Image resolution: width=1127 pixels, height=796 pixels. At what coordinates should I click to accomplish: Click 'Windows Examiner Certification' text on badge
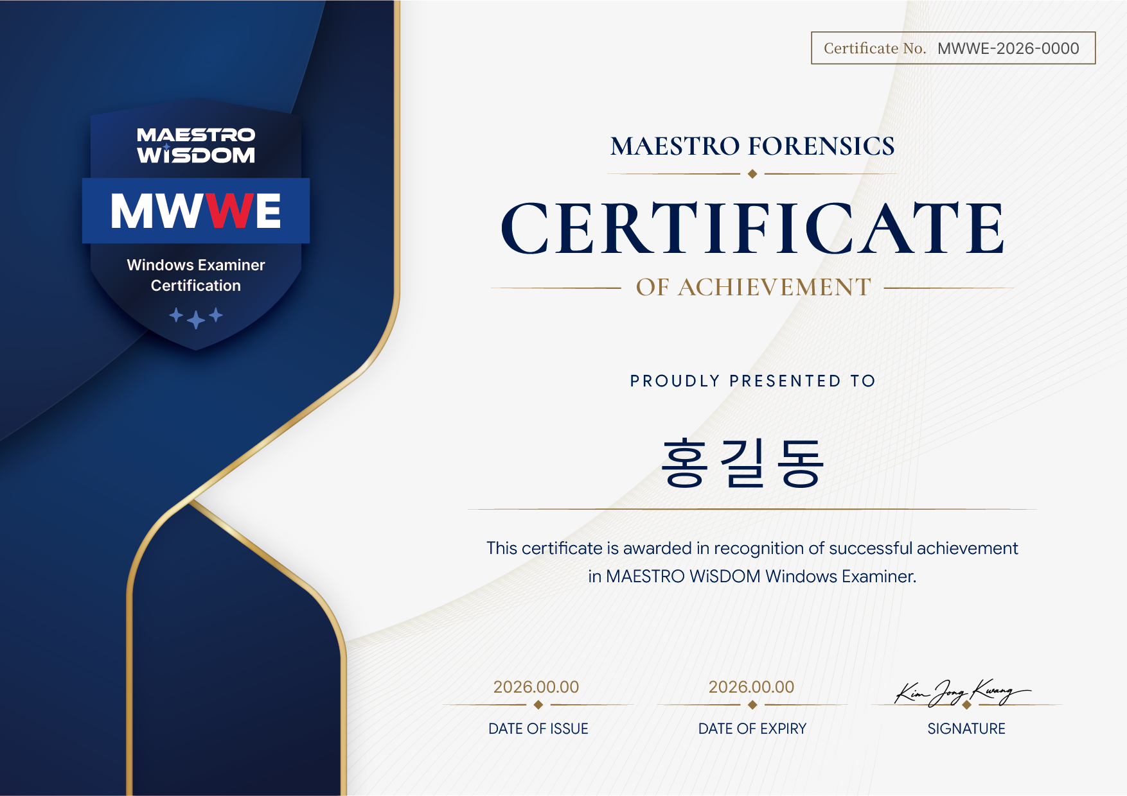196,275
